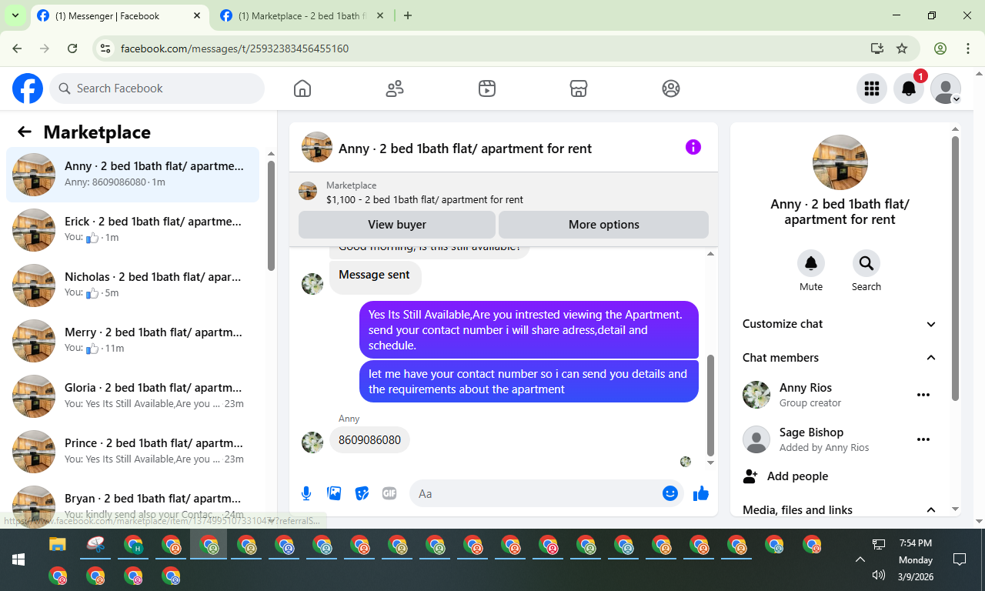Open Anny apartment conversation in list

click(x=133, y=175)
